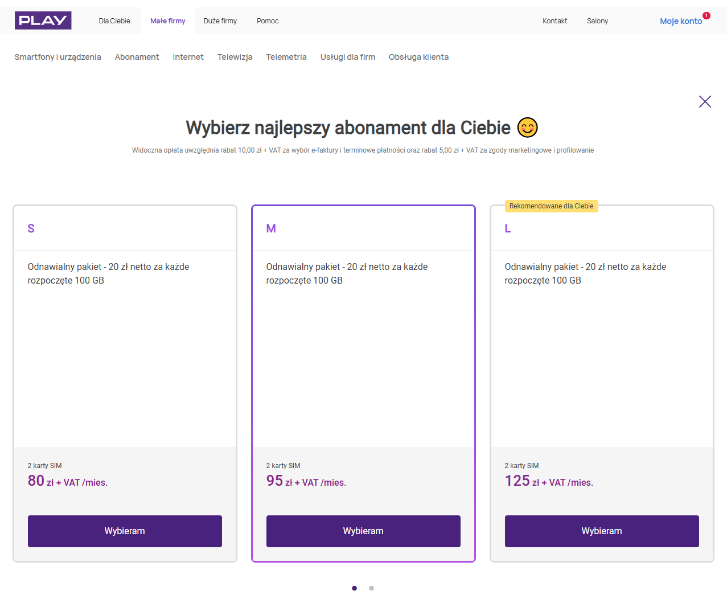Viewport: 727px width, 615px height.
Task: Choose the M plan with Wybieram
Action: (x=363, y=531)
